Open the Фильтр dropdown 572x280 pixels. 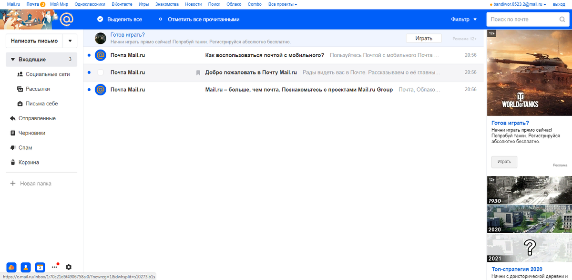coord(464,20)
